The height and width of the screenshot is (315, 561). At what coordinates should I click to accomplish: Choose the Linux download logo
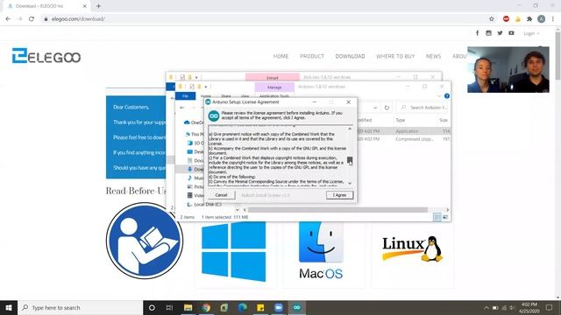point(412,248)
